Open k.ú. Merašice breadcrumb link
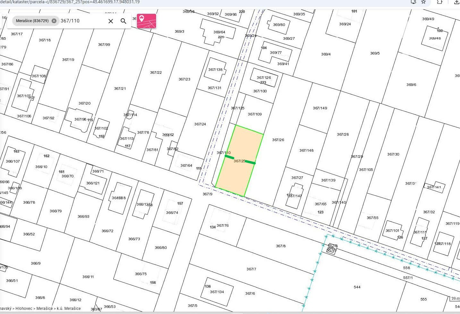This screenshot has height=314, width=460. tap(69, 309)
